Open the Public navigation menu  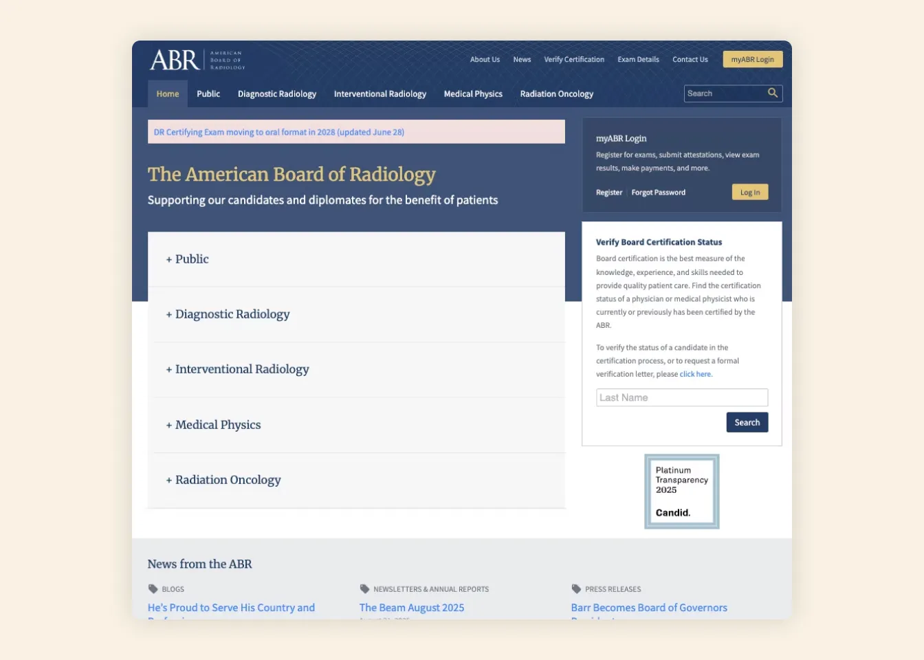coord(208,93)
